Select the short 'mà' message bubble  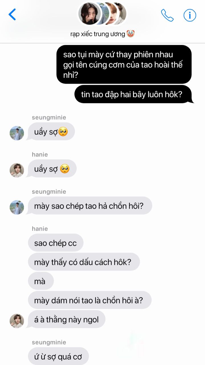41,281
